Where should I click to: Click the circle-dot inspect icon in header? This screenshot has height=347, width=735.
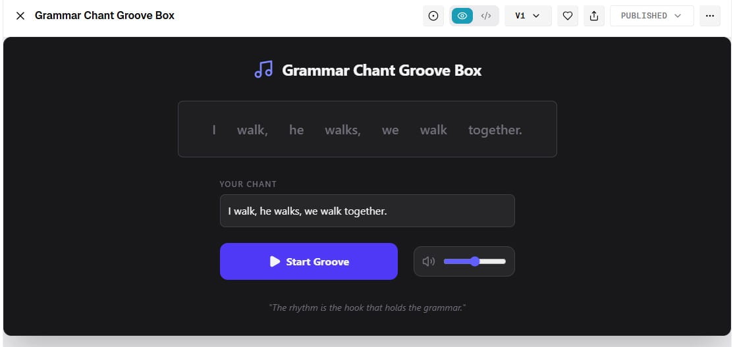tap(433, 16)
